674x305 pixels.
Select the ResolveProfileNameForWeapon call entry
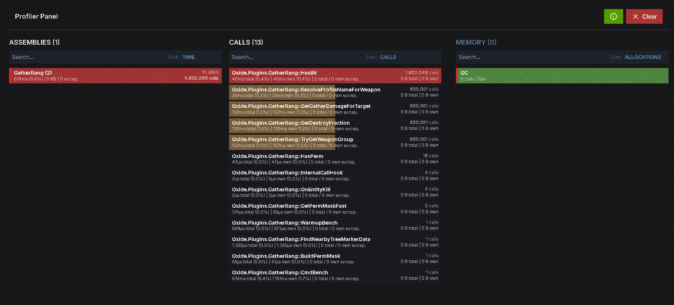(x=335, y=92)
